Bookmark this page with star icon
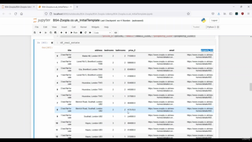 click(x=188, y=14)
